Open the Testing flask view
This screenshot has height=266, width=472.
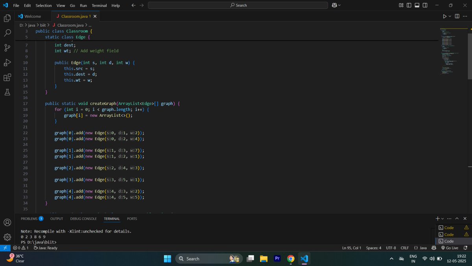(7, 92)
